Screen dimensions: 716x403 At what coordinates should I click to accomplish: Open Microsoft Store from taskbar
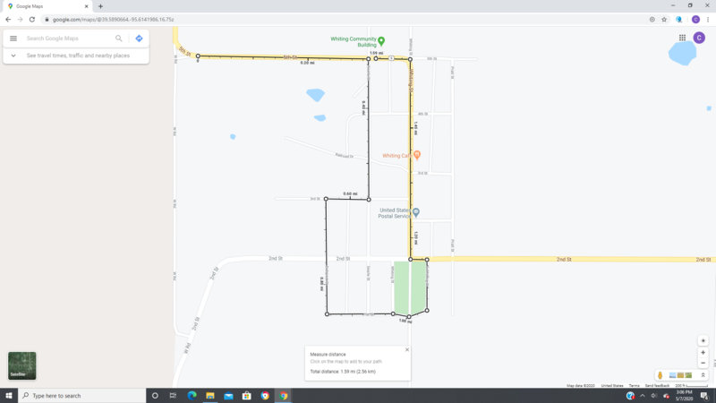click(247, 396)
